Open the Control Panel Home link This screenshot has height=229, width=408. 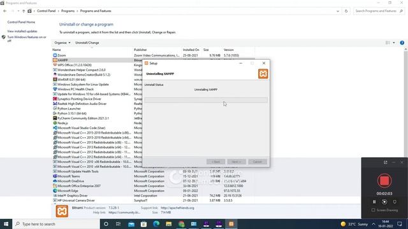click(21, 22)
